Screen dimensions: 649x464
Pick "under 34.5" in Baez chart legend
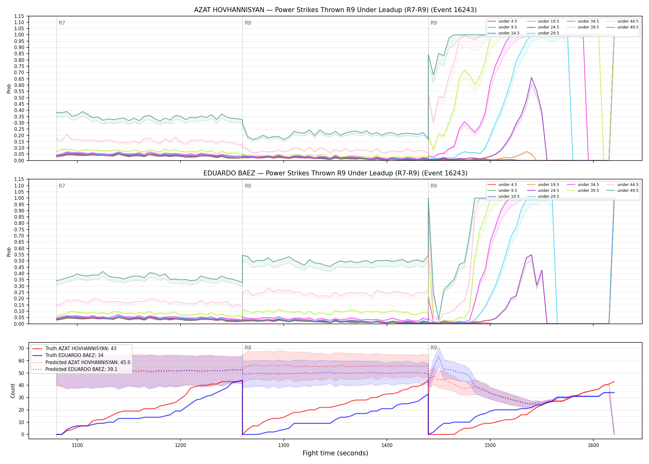(x=583, y=185)
